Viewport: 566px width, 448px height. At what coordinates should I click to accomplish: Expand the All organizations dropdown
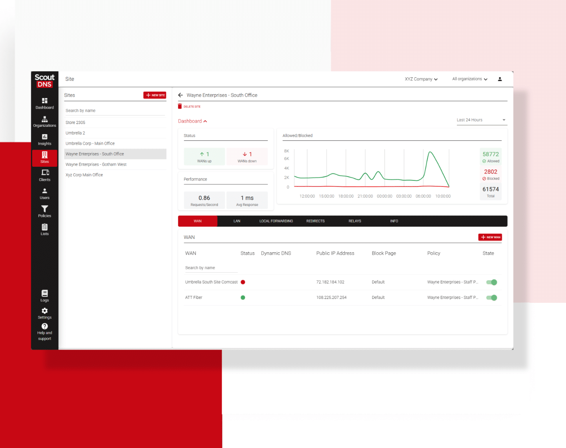coord(469,79)
